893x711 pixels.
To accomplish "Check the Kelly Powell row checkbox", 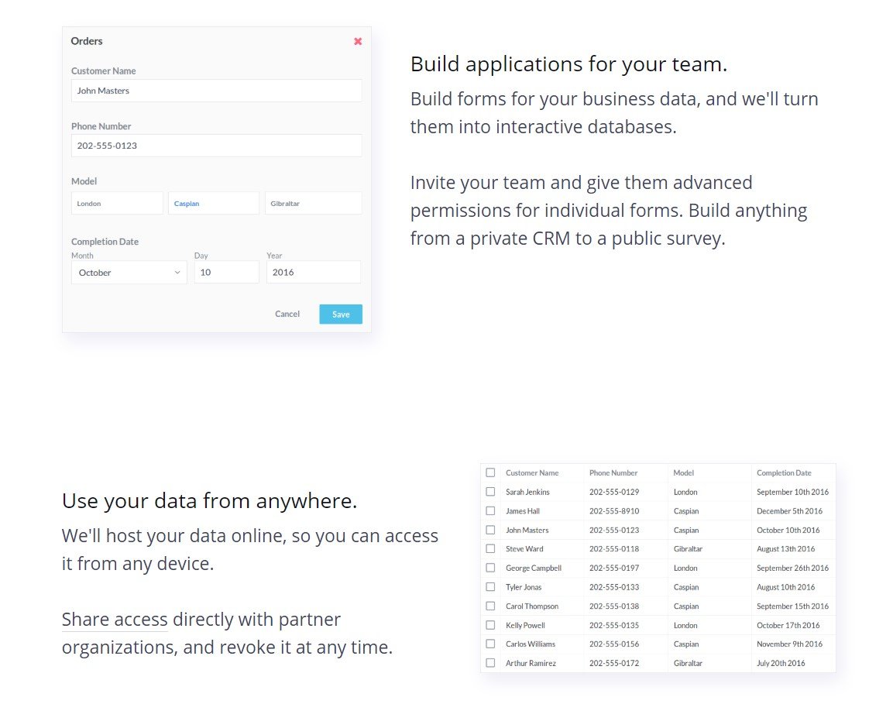I will click(x=490, y=625).
